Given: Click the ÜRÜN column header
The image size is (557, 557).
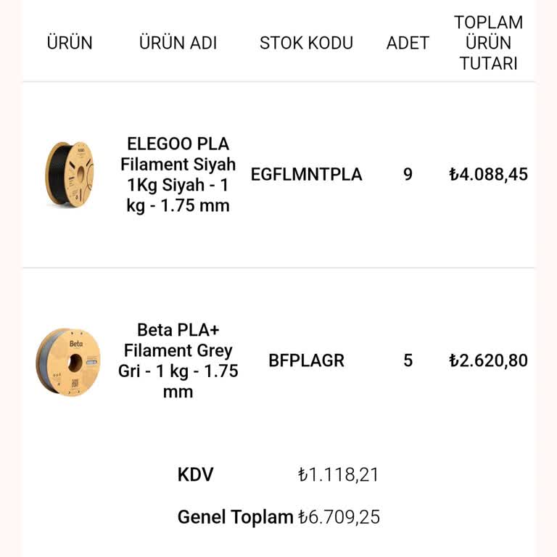Looking at the screenshot, I should (x=70, y=43).
